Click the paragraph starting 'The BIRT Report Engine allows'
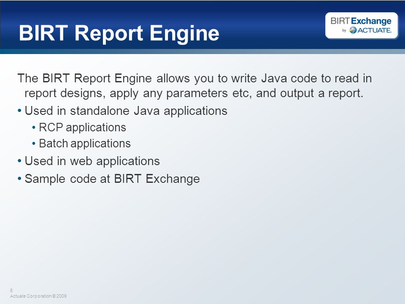 (194, 86)
